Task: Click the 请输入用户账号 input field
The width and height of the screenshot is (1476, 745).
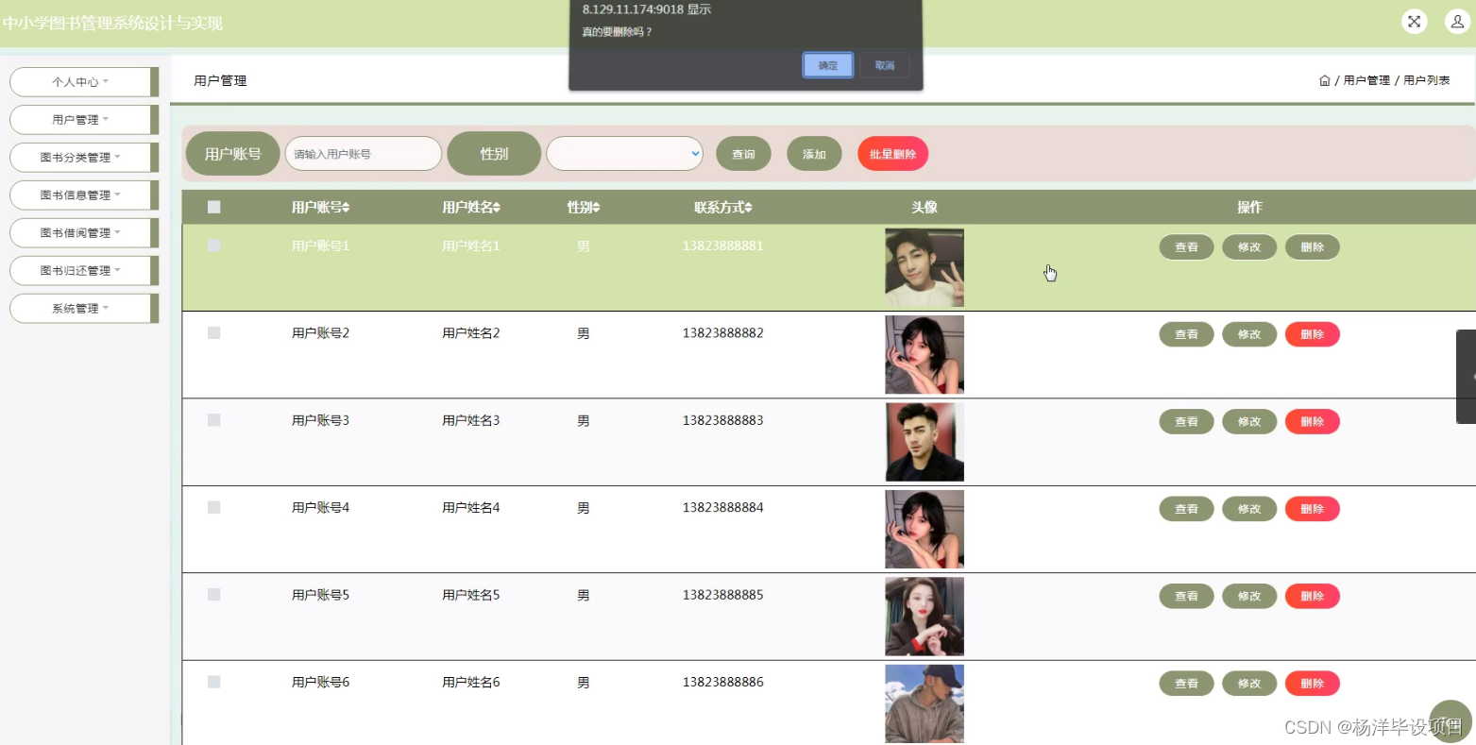Action: tap(363, 153)
